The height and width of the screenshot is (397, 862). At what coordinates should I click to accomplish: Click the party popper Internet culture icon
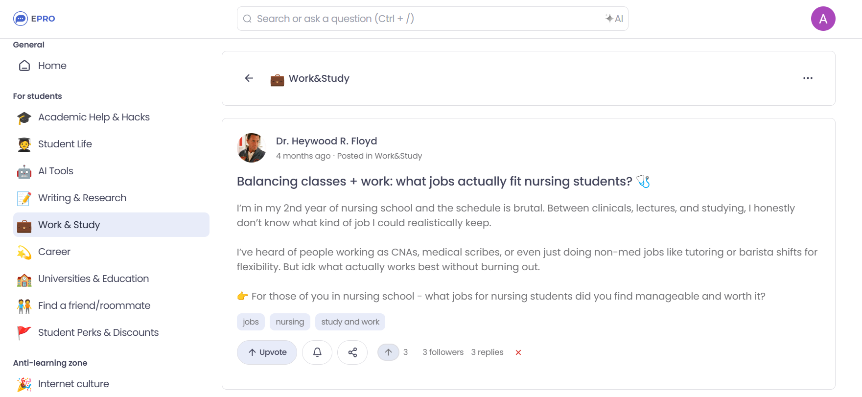click(x=23, y=384)
